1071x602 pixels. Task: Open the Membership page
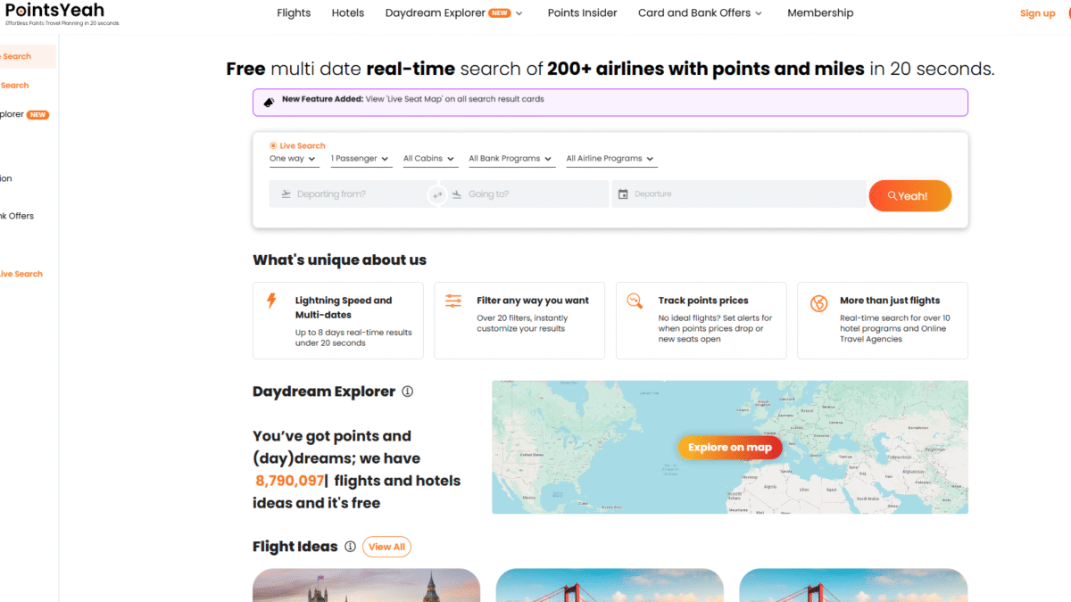(x=820, y=13)
